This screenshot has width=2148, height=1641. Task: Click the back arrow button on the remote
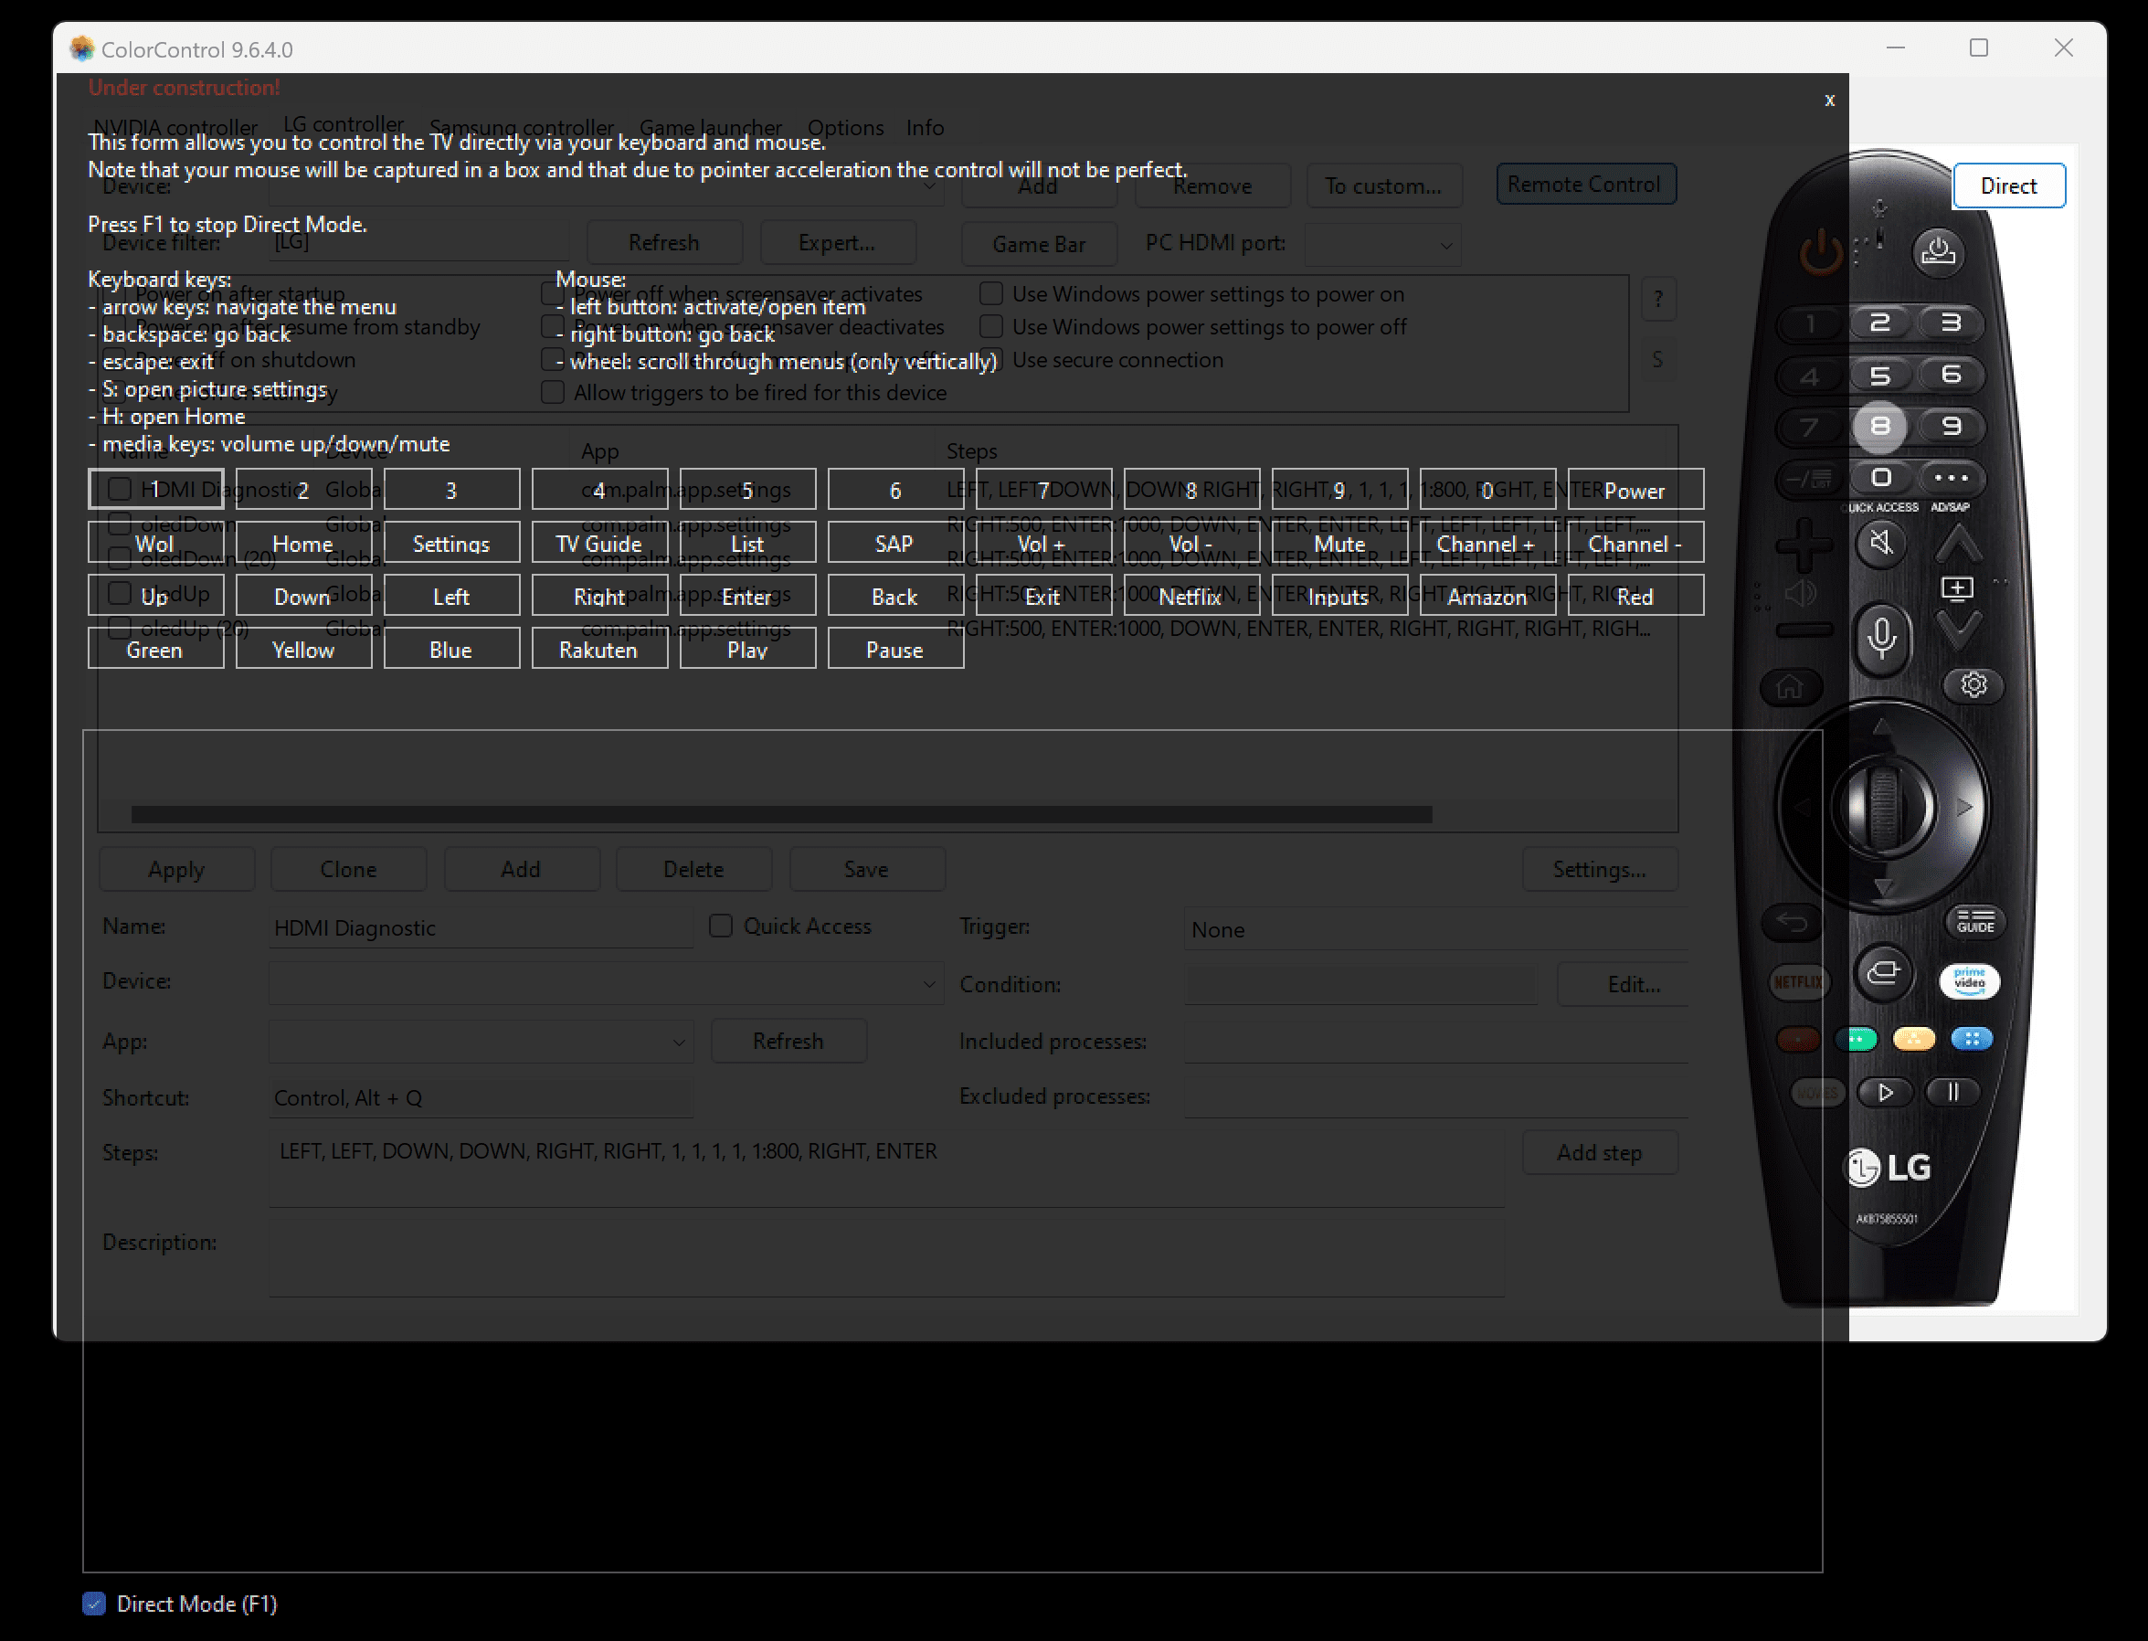coord(1791,921)
